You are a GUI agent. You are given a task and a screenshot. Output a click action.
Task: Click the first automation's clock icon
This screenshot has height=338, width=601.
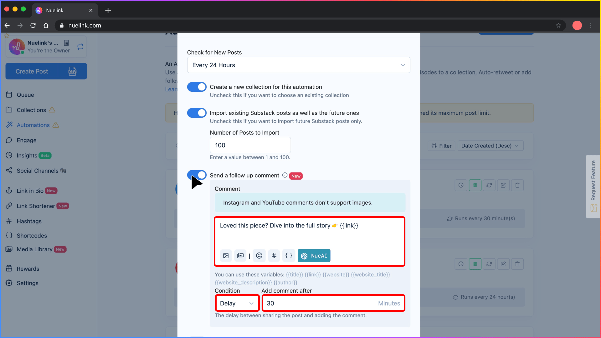pyautogui.click(x=461, y=185)
